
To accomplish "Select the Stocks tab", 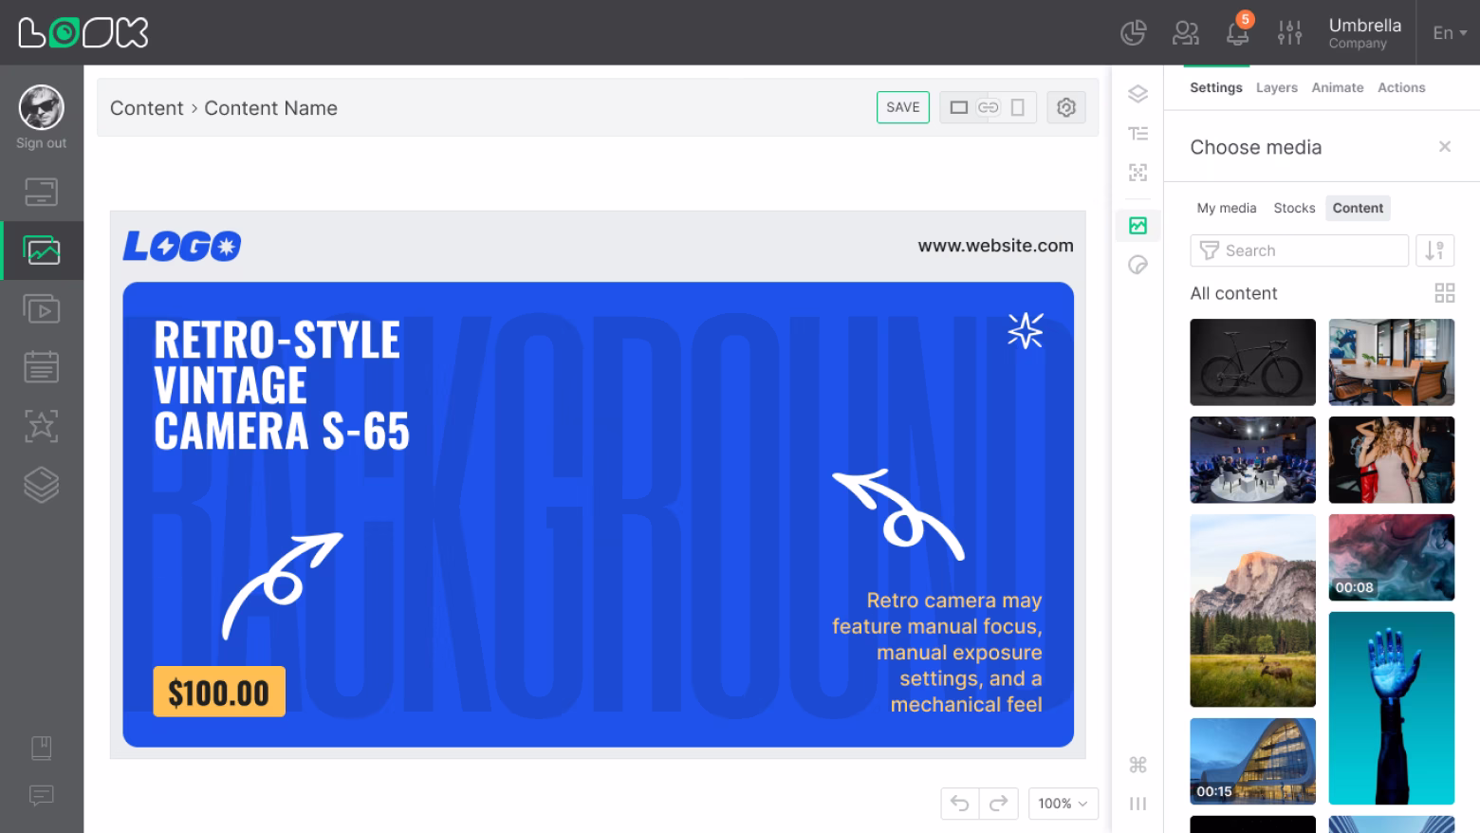I will pyautogui.click(x=1294, y=208).
